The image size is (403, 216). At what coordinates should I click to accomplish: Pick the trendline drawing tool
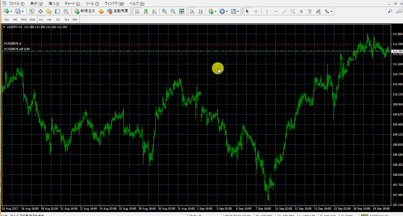(284, 11)
